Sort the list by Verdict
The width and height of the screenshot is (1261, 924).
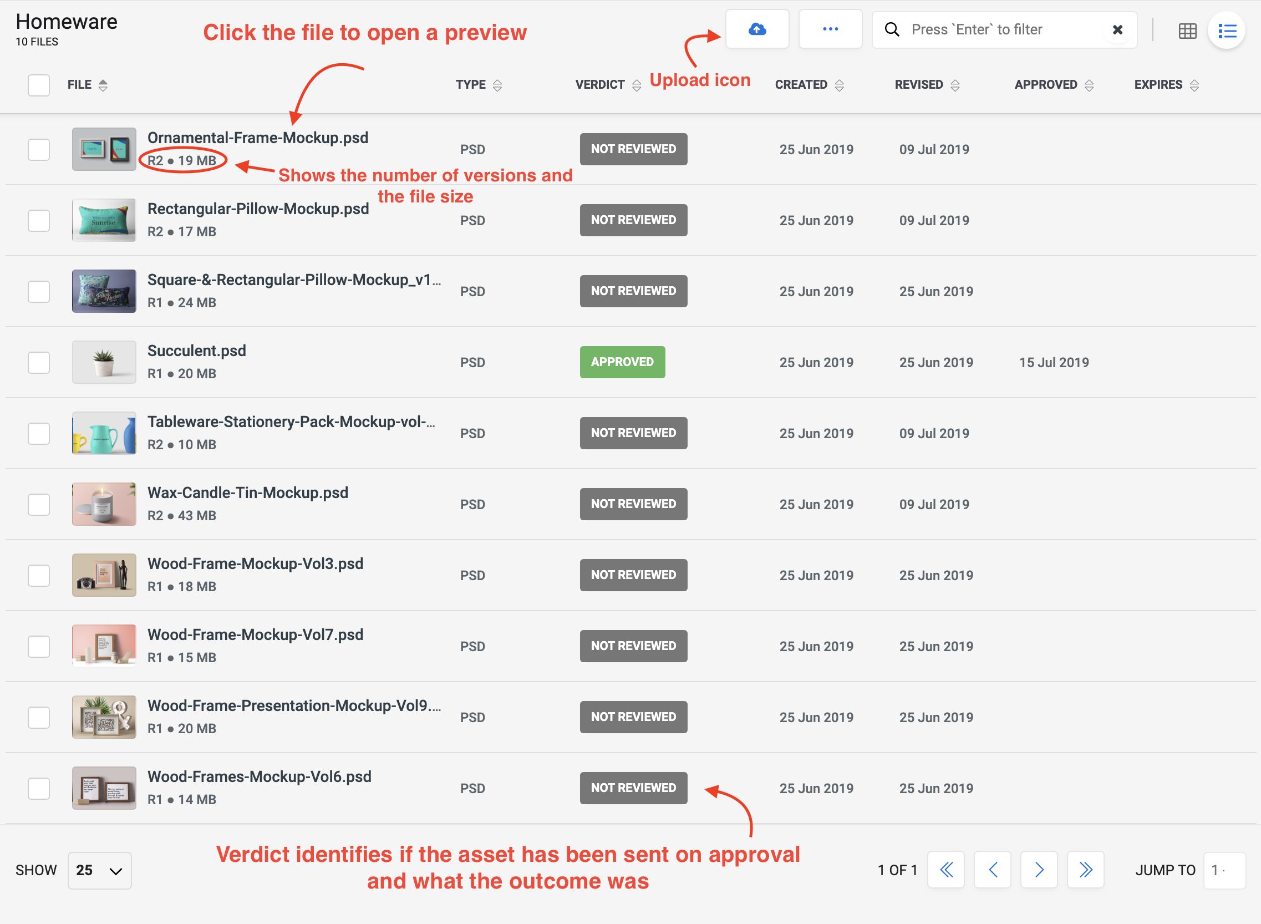[x=607, y=85]
